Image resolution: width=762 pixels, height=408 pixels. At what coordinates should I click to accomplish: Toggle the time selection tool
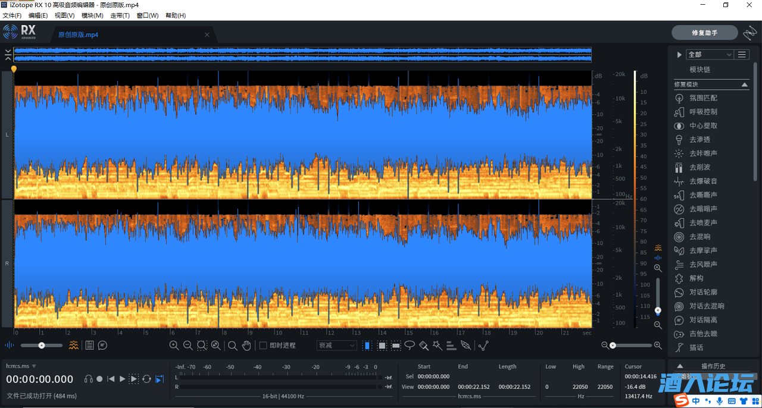click(367, 345)
